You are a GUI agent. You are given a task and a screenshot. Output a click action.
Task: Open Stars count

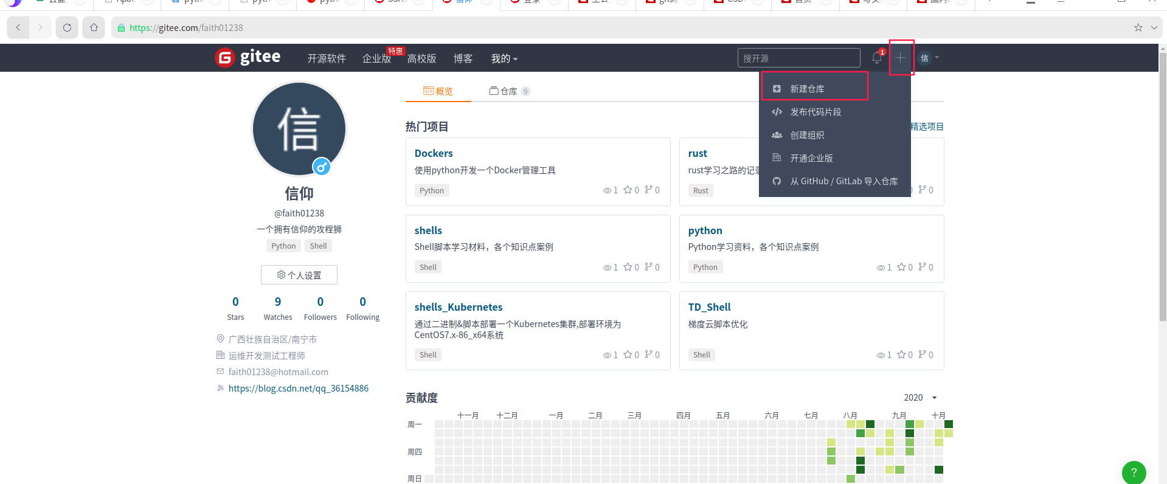pos(235,308)
